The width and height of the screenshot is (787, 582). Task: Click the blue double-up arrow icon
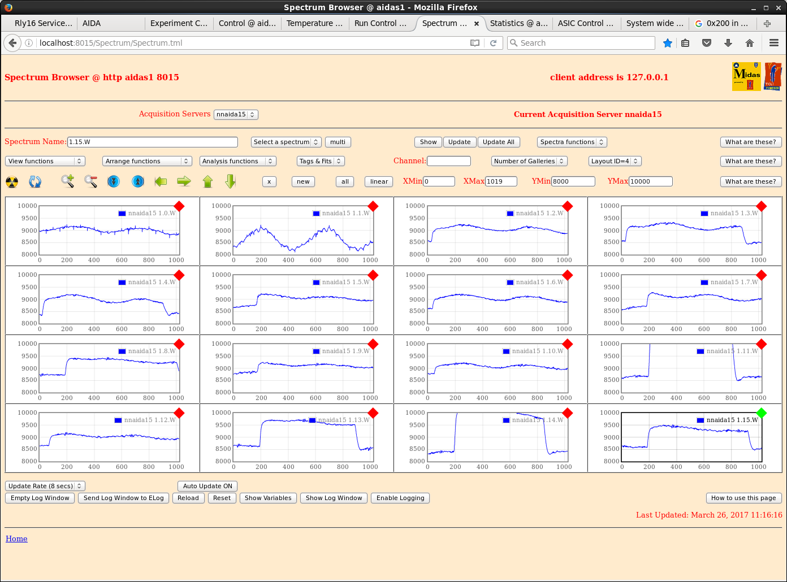coord(138,181)
